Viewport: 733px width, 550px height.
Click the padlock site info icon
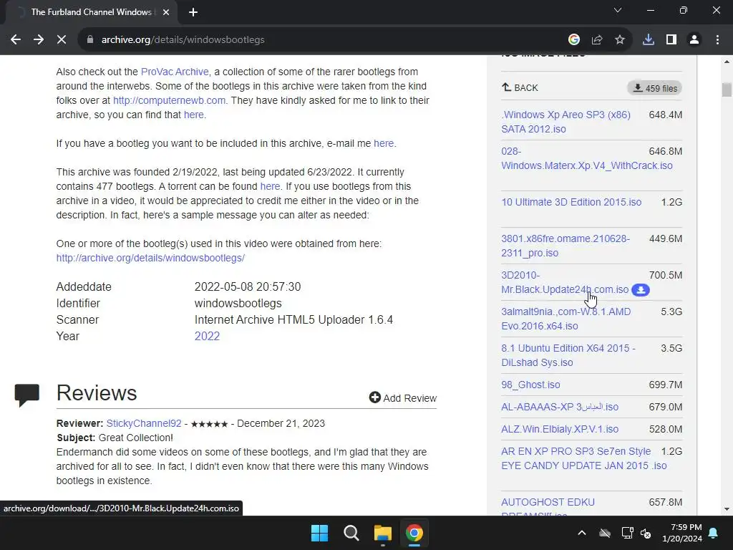[x=90, y=40]
